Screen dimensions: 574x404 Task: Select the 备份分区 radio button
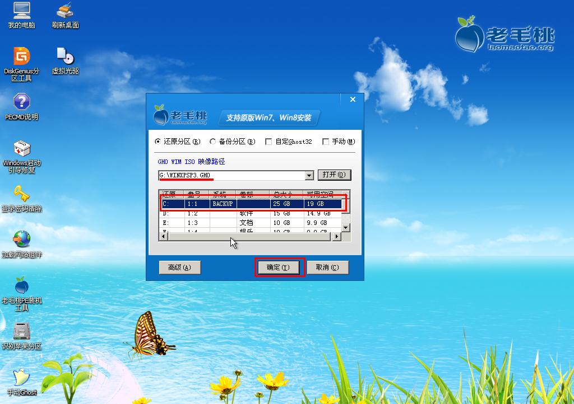213,142
